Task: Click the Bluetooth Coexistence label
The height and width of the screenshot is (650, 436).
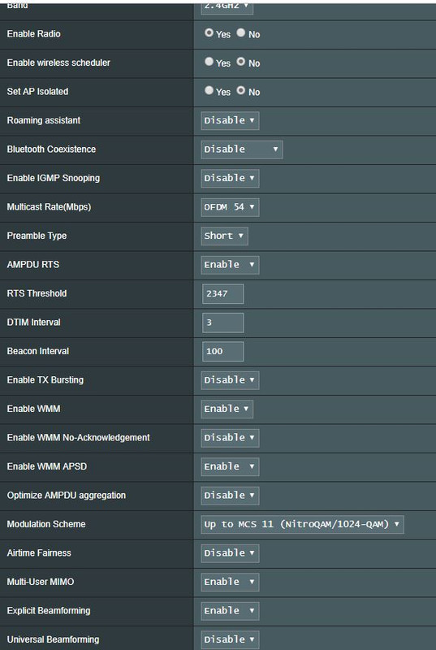Action: pos(51,149)
